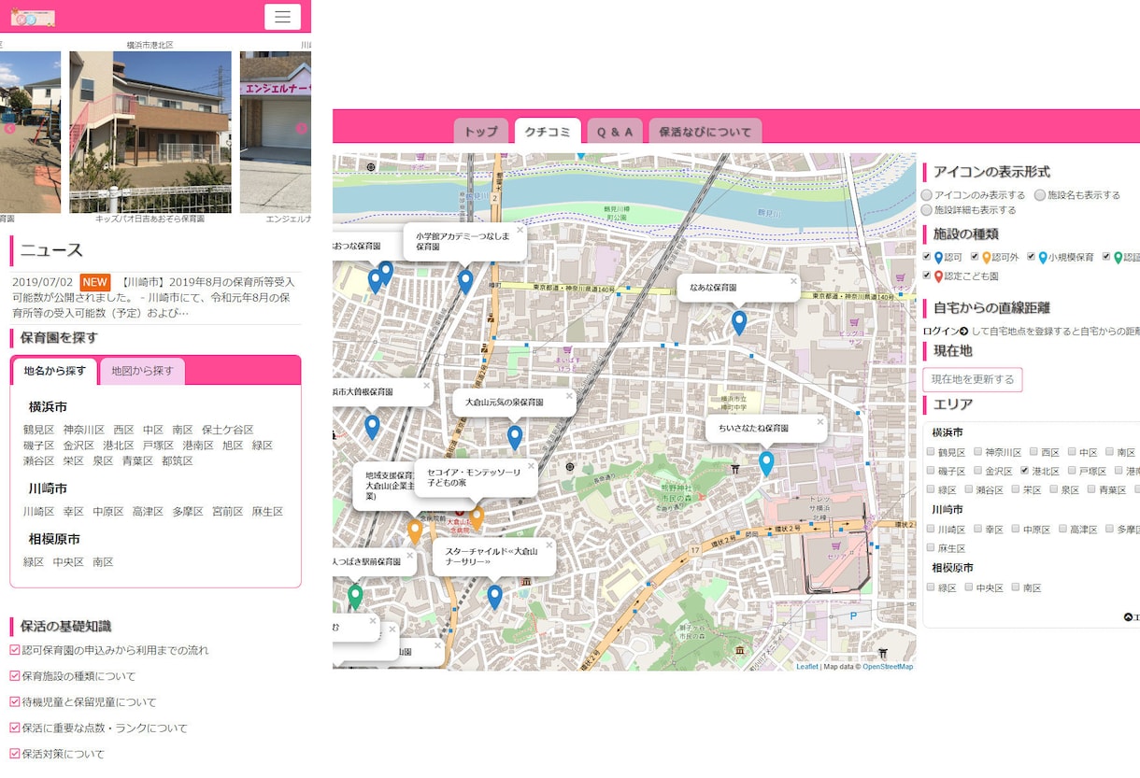Show the previous carousel photo
This screenshot has width=1140, height=778.
pos(9,129)
